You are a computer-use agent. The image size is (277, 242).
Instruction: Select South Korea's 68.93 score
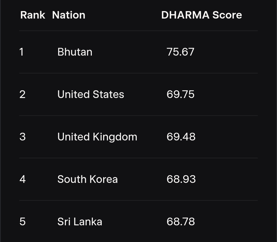coord(181,179)
